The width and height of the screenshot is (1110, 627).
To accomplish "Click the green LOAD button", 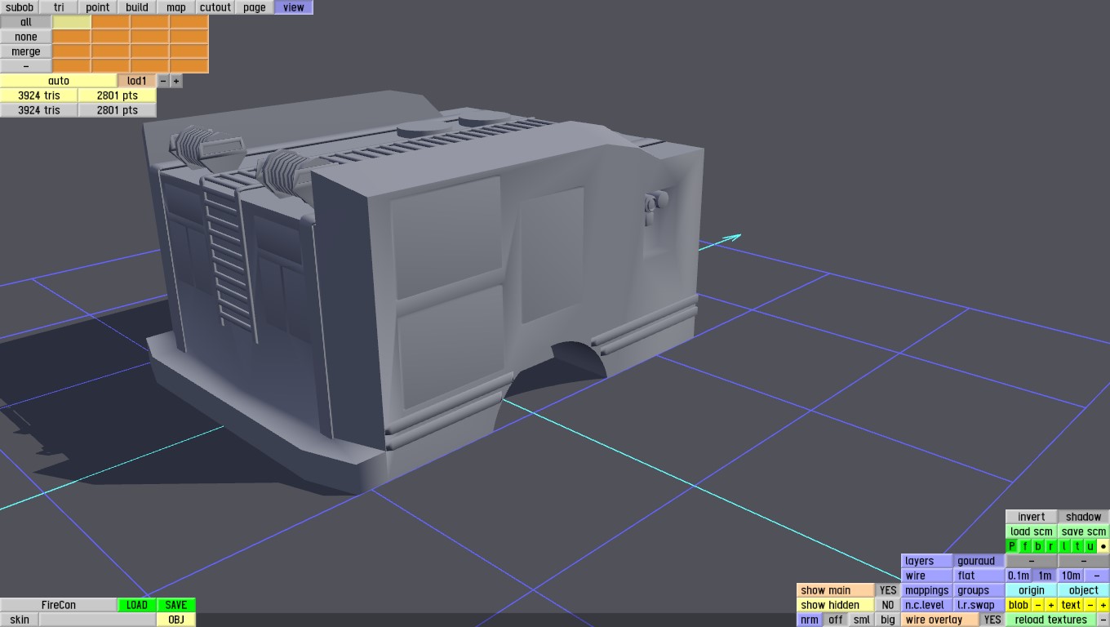I will [137, 605].
